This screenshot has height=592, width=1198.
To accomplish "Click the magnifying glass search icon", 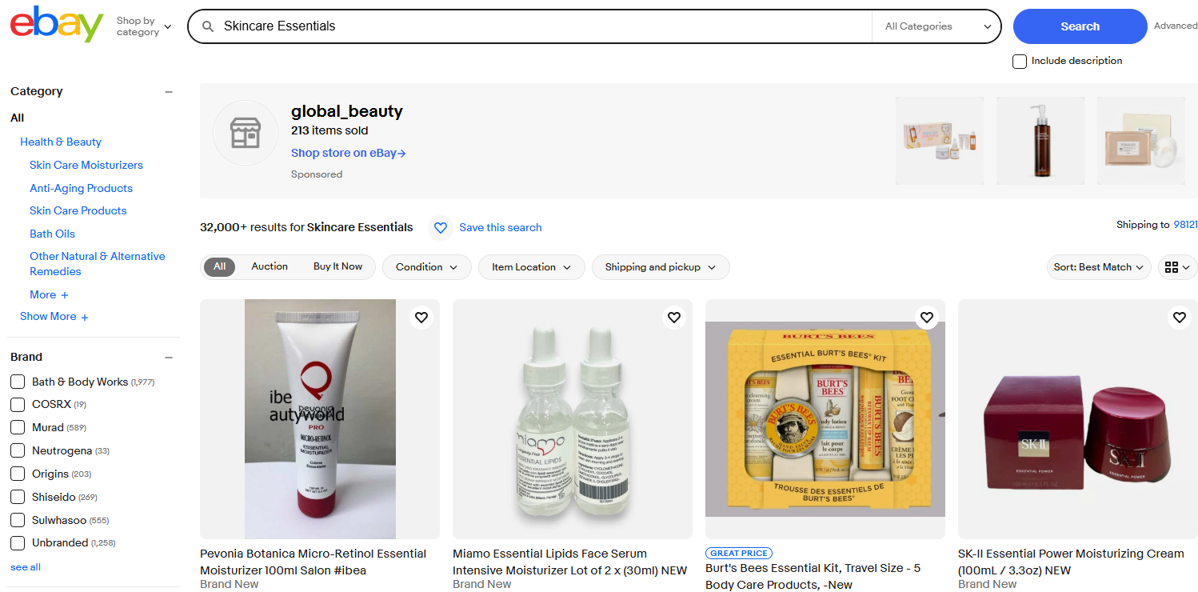I will [208, 26].
